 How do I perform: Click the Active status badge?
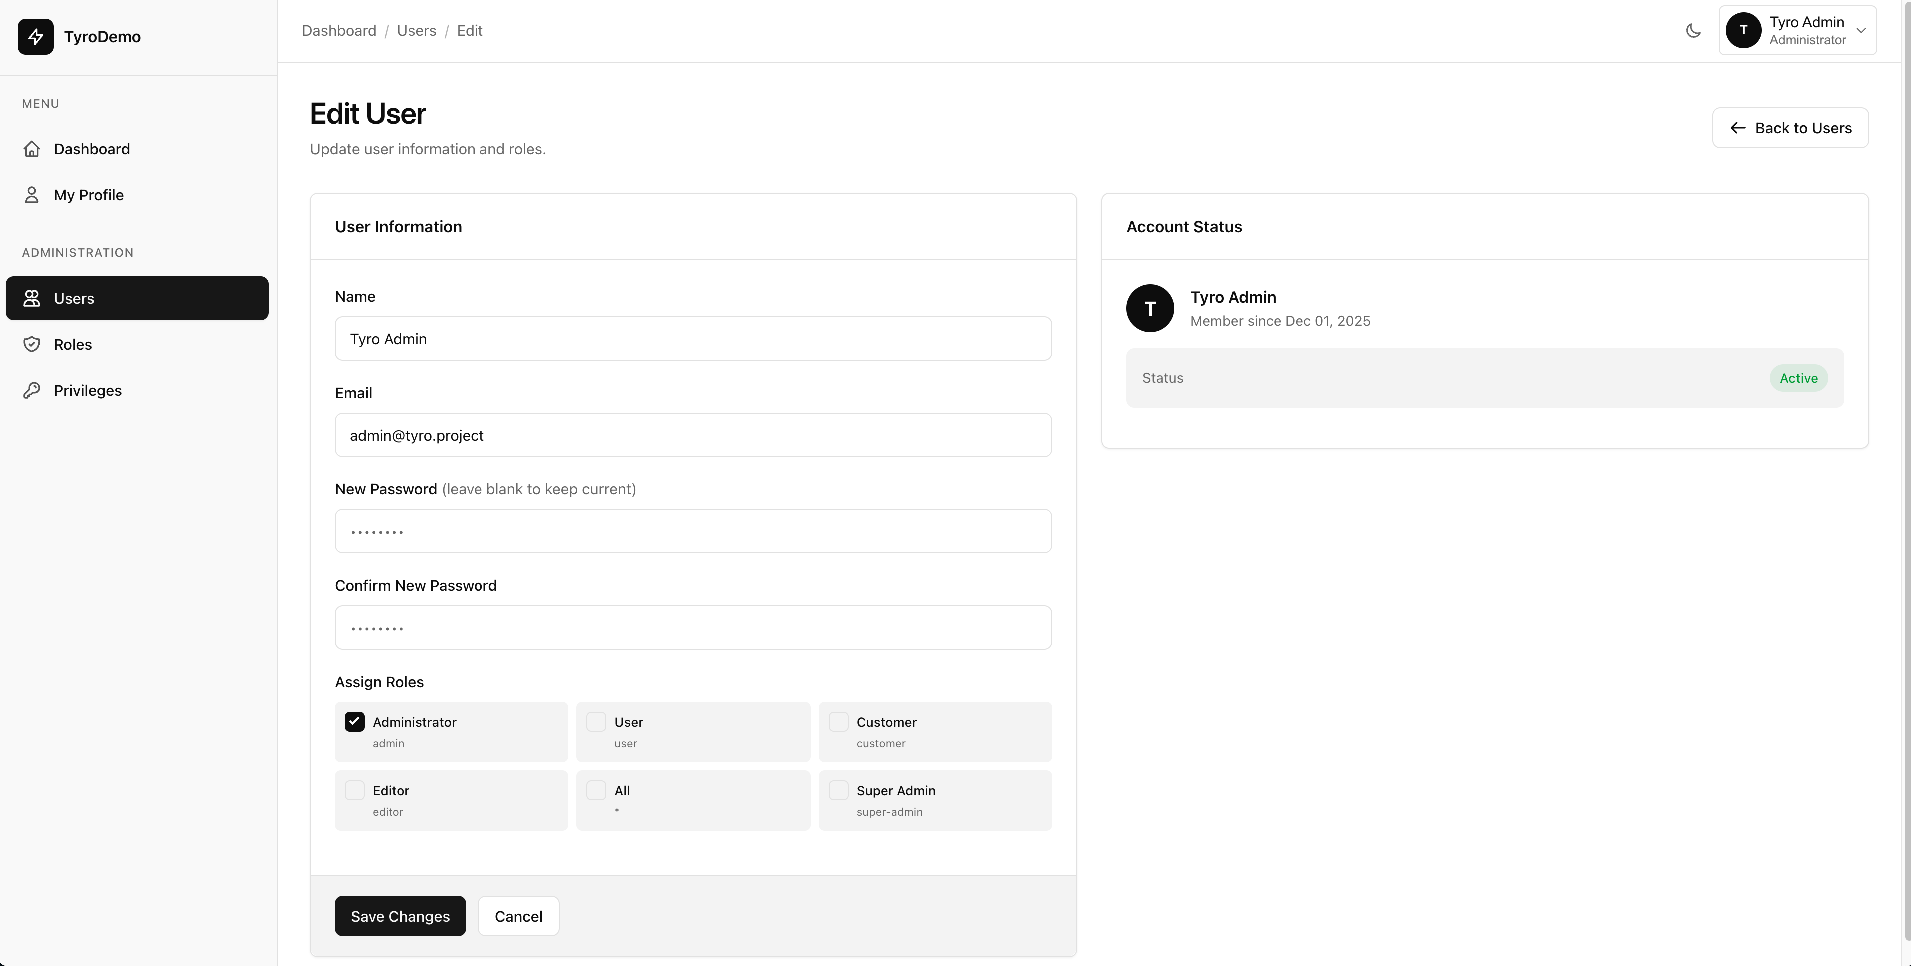point(1798,378)
